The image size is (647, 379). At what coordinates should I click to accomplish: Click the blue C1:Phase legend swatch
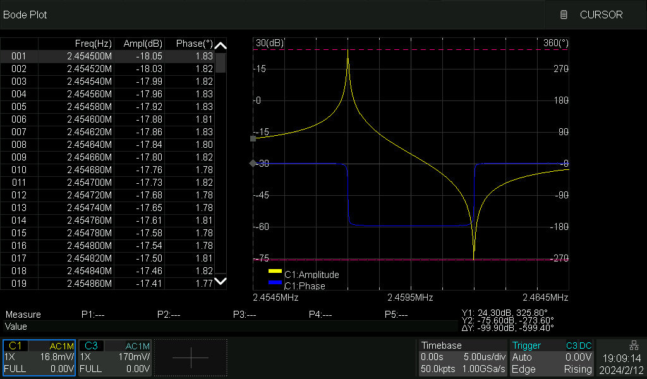[x=275, y=282]
